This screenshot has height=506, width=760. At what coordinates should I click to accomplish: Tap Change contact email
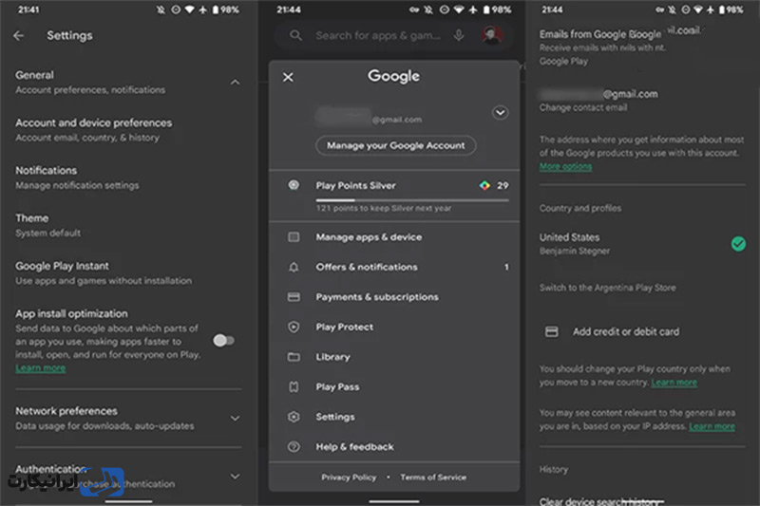click(x=583, y=107)
